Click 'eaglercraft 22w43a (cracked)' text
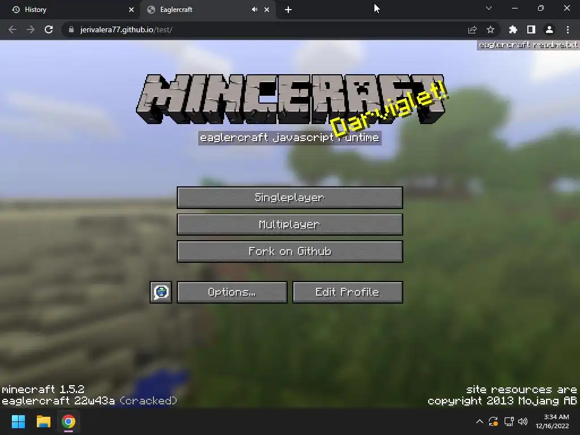The height and width of the screenshot is (435, 580). (89, 400)
